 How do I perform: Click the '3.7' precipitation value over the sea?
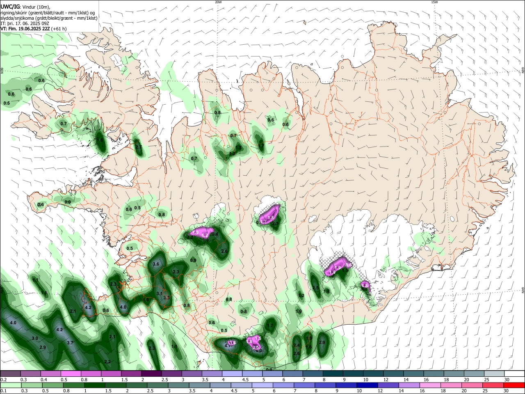(70, 343)
